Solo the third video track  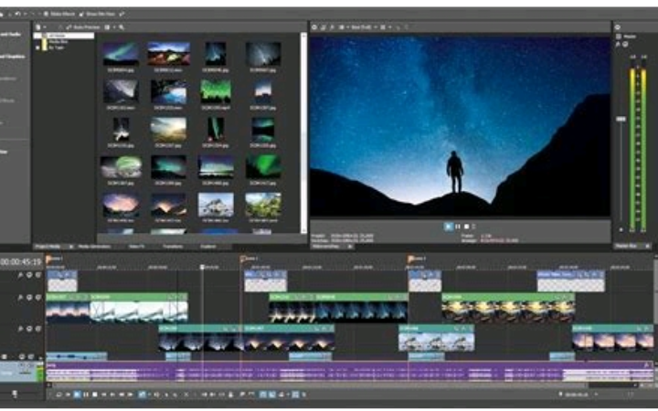point(38,329)
